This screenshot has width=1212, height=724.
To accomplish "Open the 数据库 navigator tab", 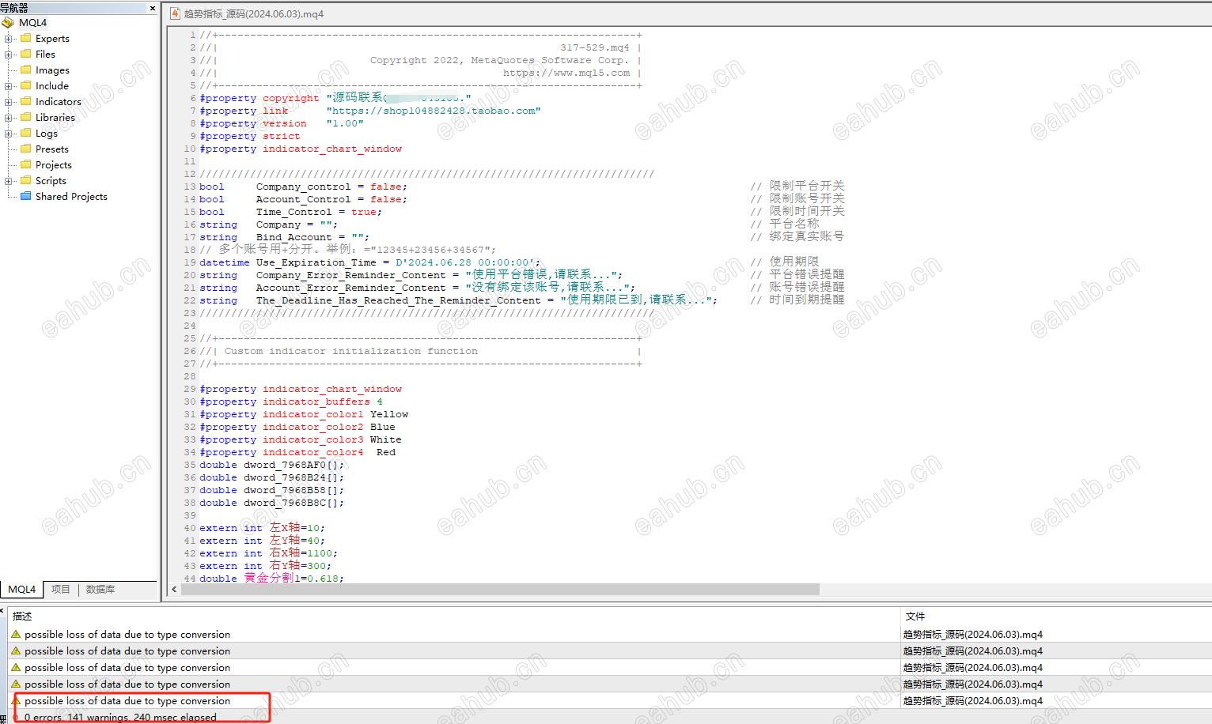I will point(100,590).
